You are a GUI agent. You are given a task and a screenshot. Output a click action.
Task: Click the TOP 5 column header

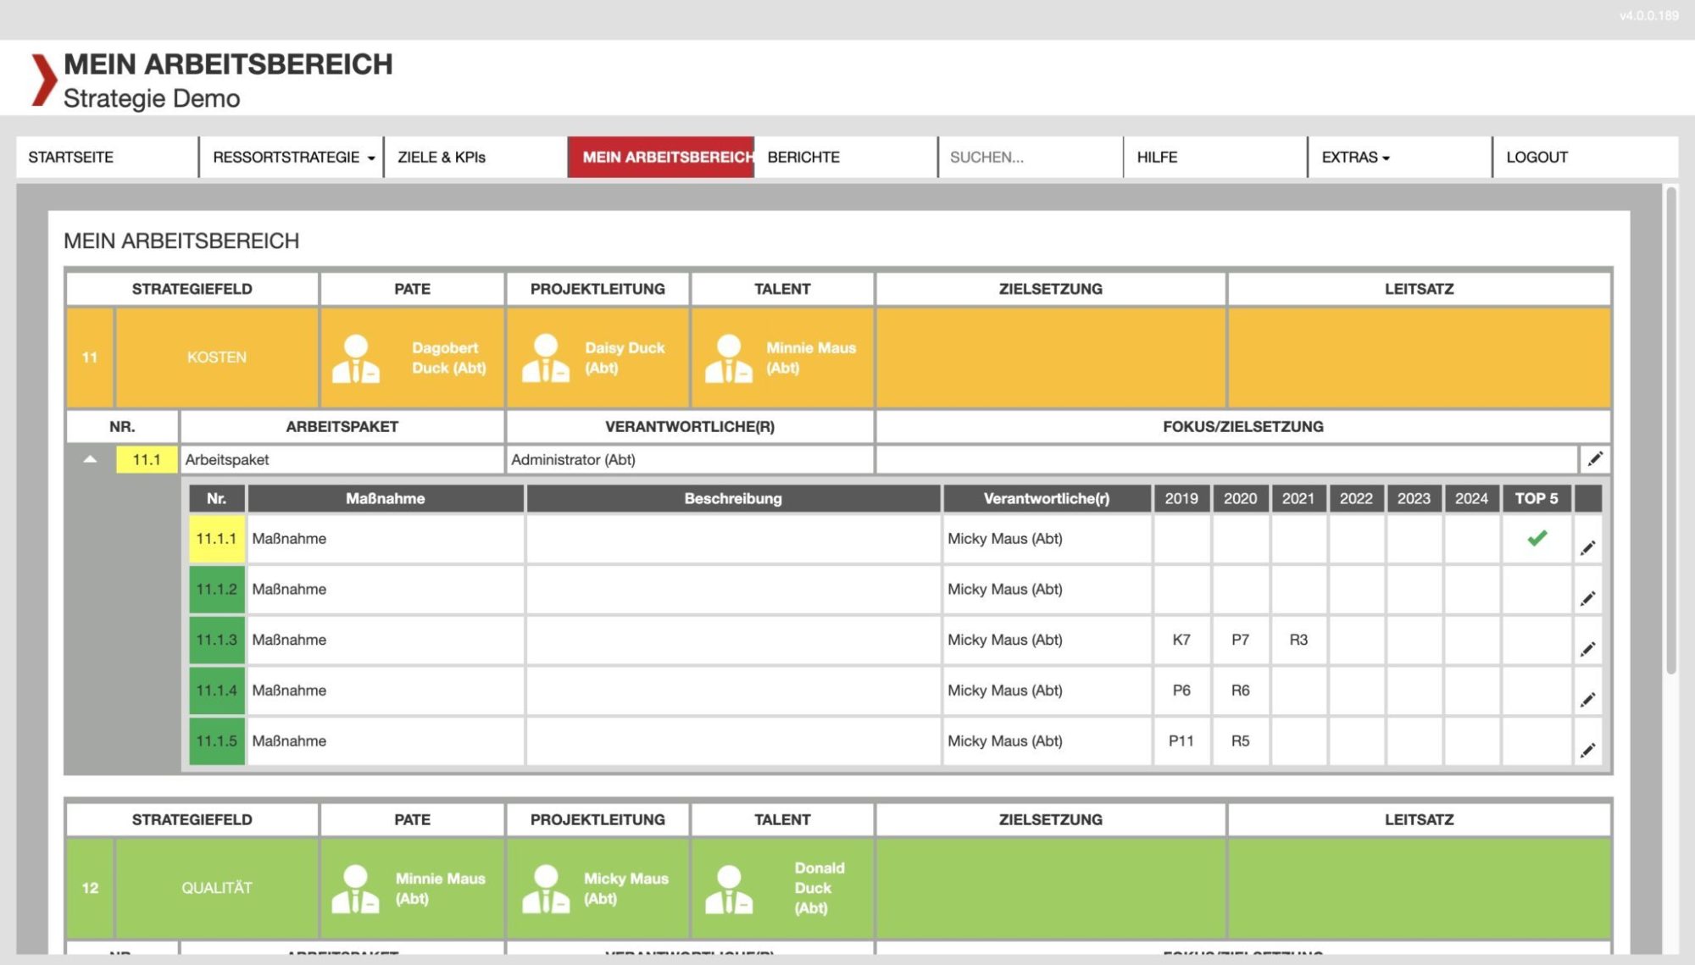pyautogui.click(x=1537, y=499)
